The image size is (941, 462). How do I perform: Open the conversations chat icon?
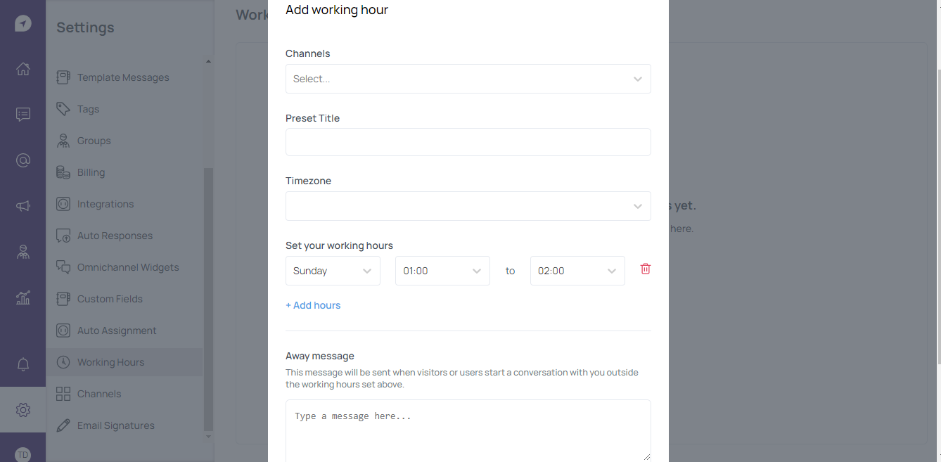click(23, 115)
